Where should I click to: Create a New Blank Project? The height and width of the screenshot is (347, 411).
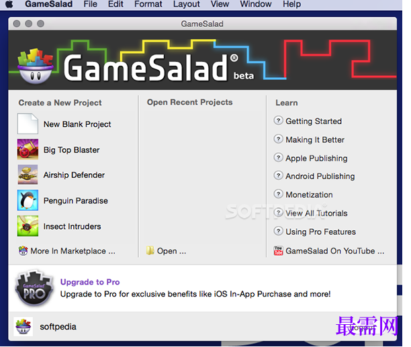(77, 124)
